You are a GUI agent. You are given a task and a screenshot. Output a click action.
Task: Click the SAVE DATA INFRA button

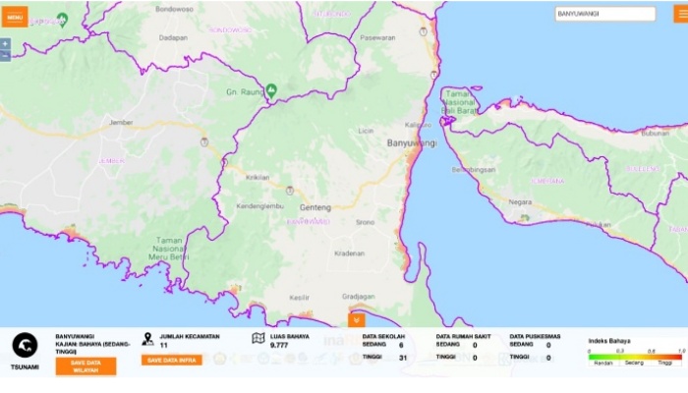click(172, 361)
